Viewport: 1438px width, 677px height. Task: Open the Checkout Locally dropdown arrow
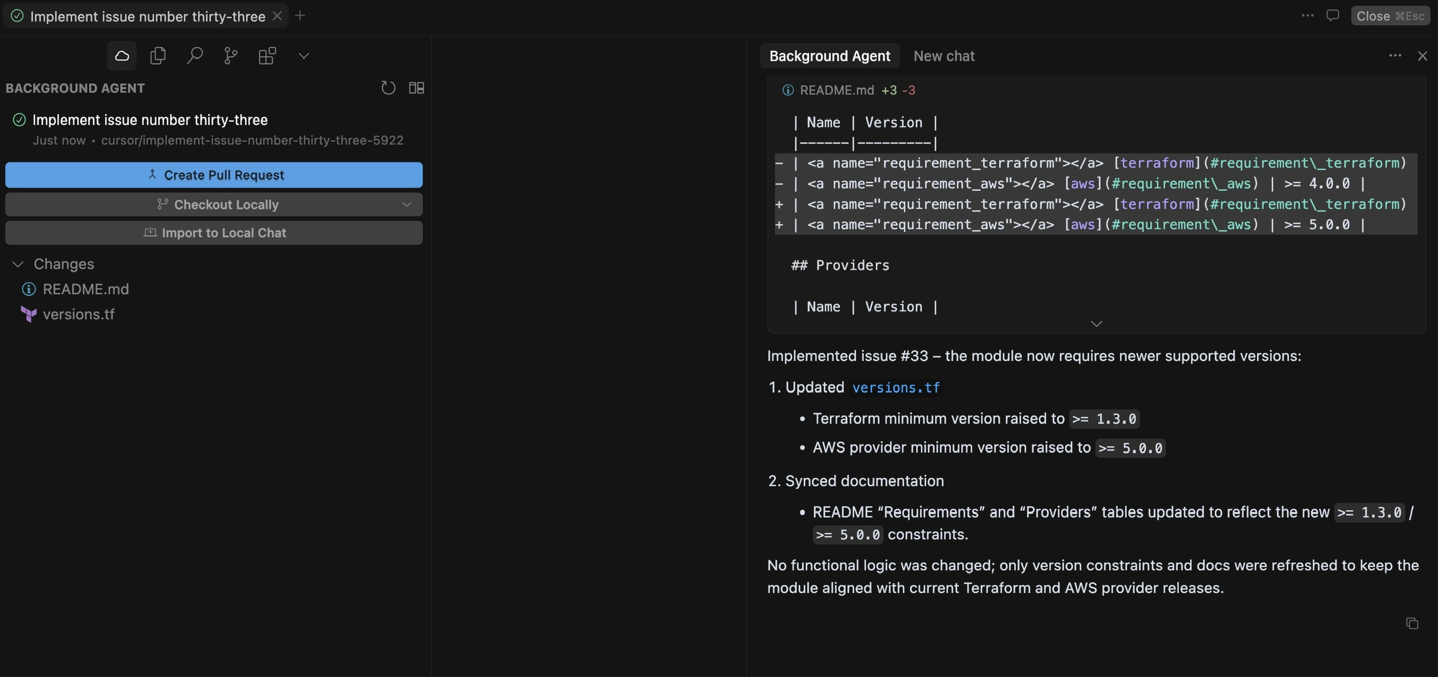point(407,205)
